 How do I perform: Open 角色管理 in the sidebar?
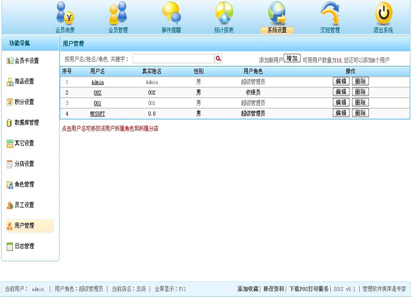24,184
